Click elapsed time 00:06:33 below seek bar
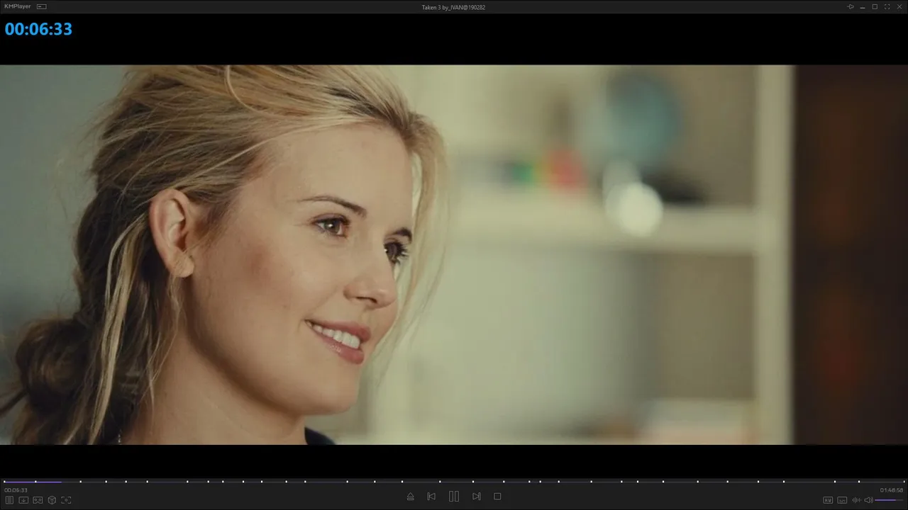The width and height of the screenshot is (908, 510). pos(16,490)
